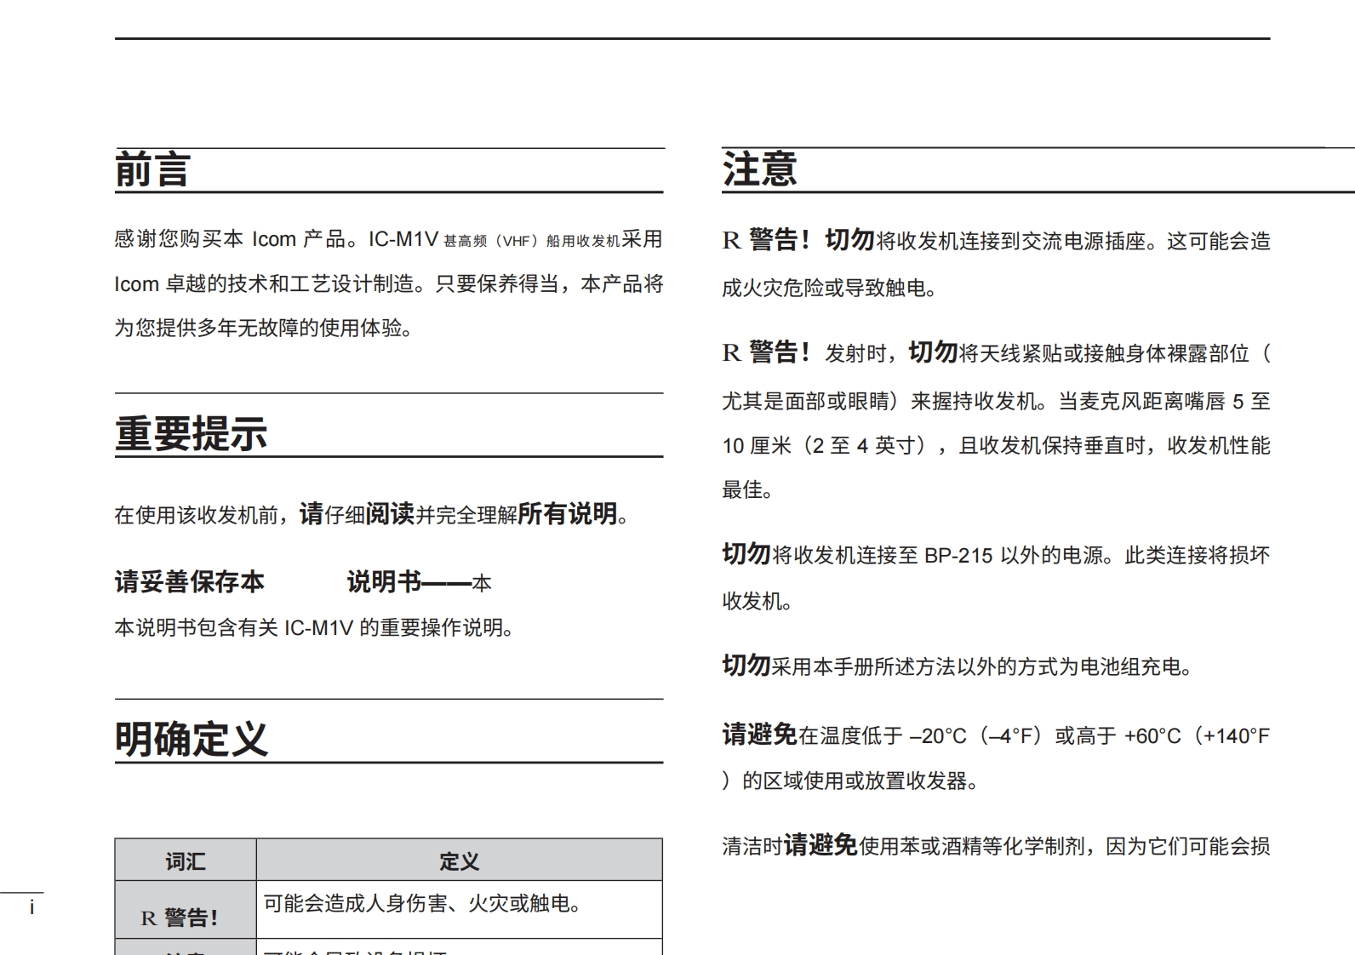Screen dimensions: 1355x955
Task: Click the bold 请避免 before 在温度低于
Action: click(x=759, y=735)
